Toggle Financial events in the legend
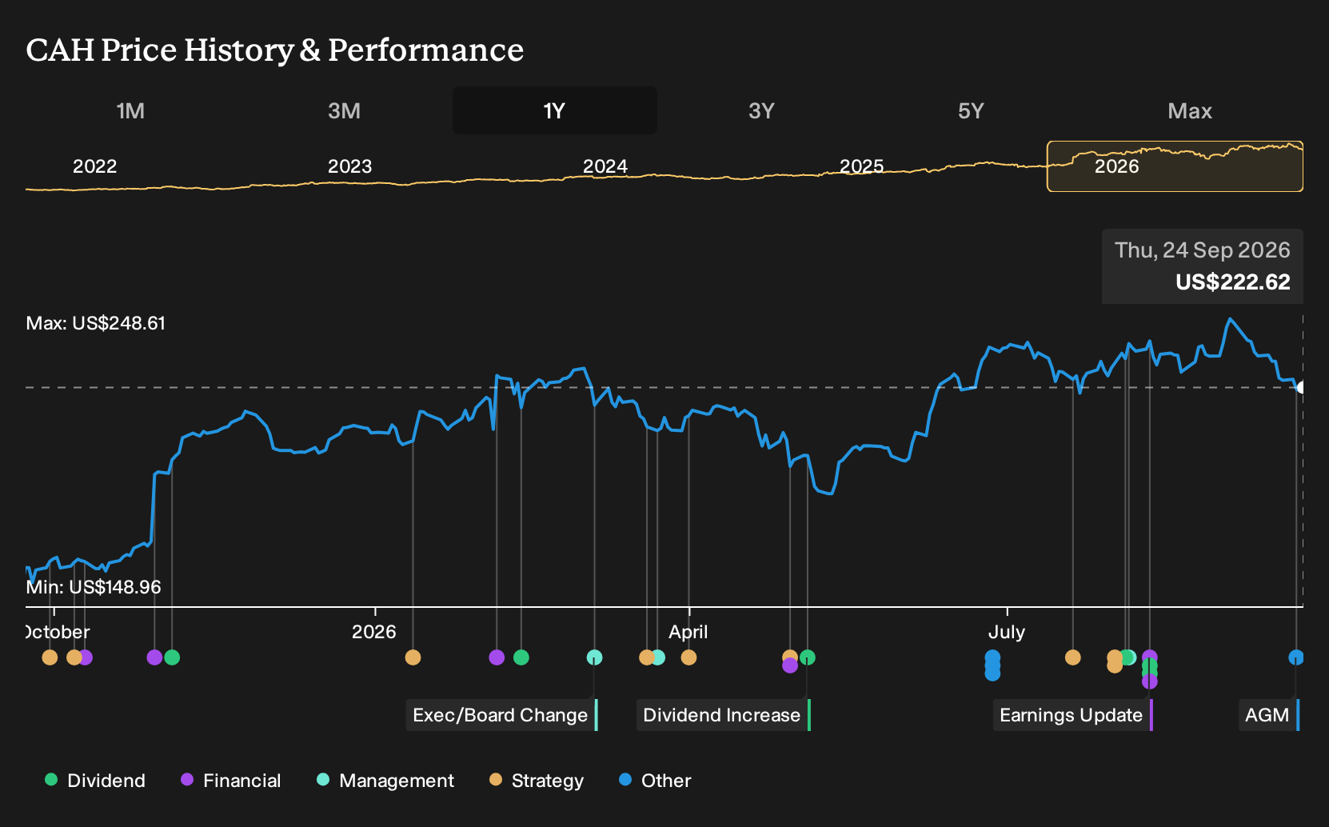The height and width of the screenshot is (827, 1329). pyautogui.click(x=230, y=781)
